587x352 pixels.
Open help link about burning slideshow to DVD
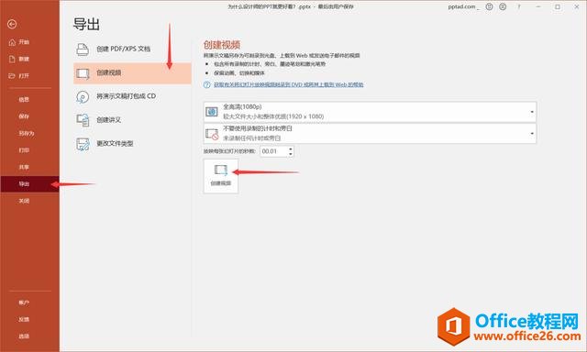coord(288,84)
